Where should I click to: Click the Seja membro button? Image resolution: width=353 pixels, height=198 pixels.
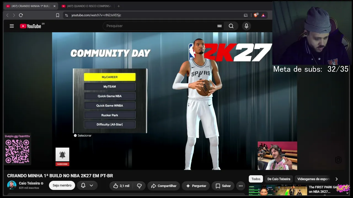tap(62, 185)
